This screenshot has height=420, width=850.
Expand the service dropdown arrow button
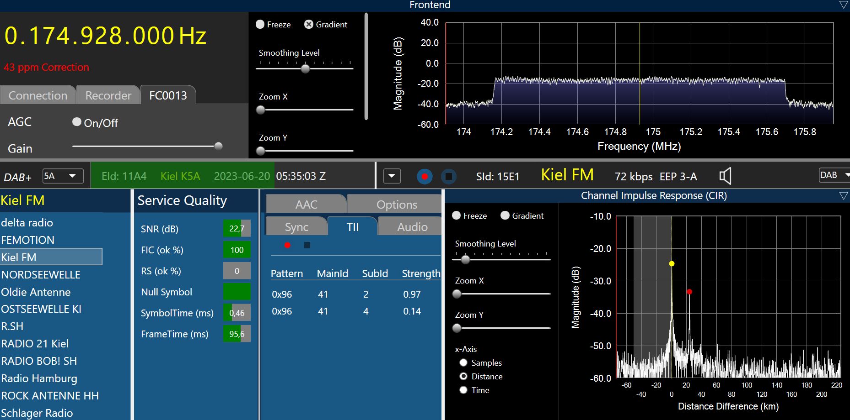[392, 176]
